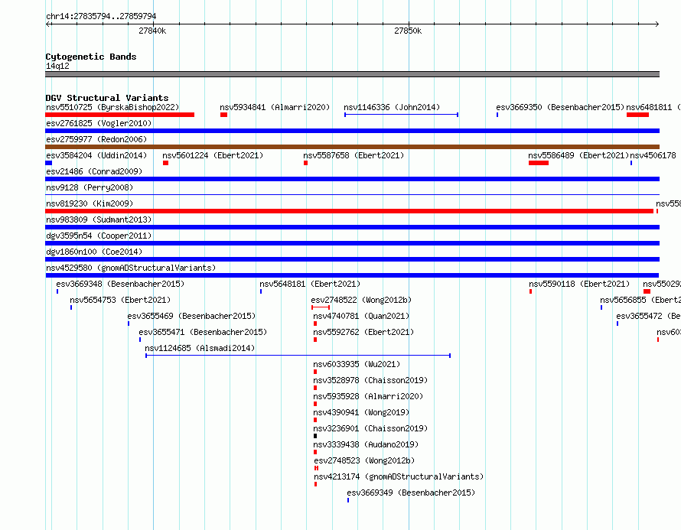Open nsv4213174 (gnomADStructuralVariants) label
Viewport: 681px width, 530px height.
399,476
